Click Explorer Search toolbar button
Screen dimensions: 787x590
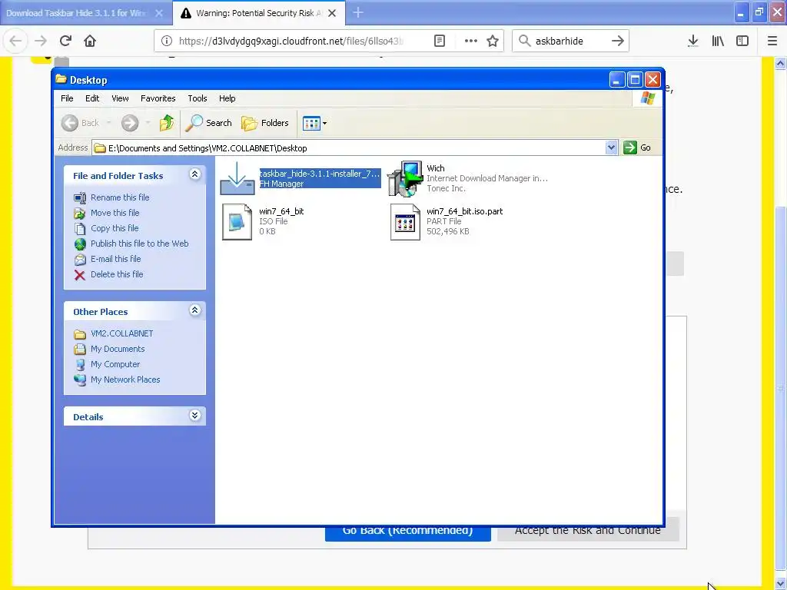208,123
